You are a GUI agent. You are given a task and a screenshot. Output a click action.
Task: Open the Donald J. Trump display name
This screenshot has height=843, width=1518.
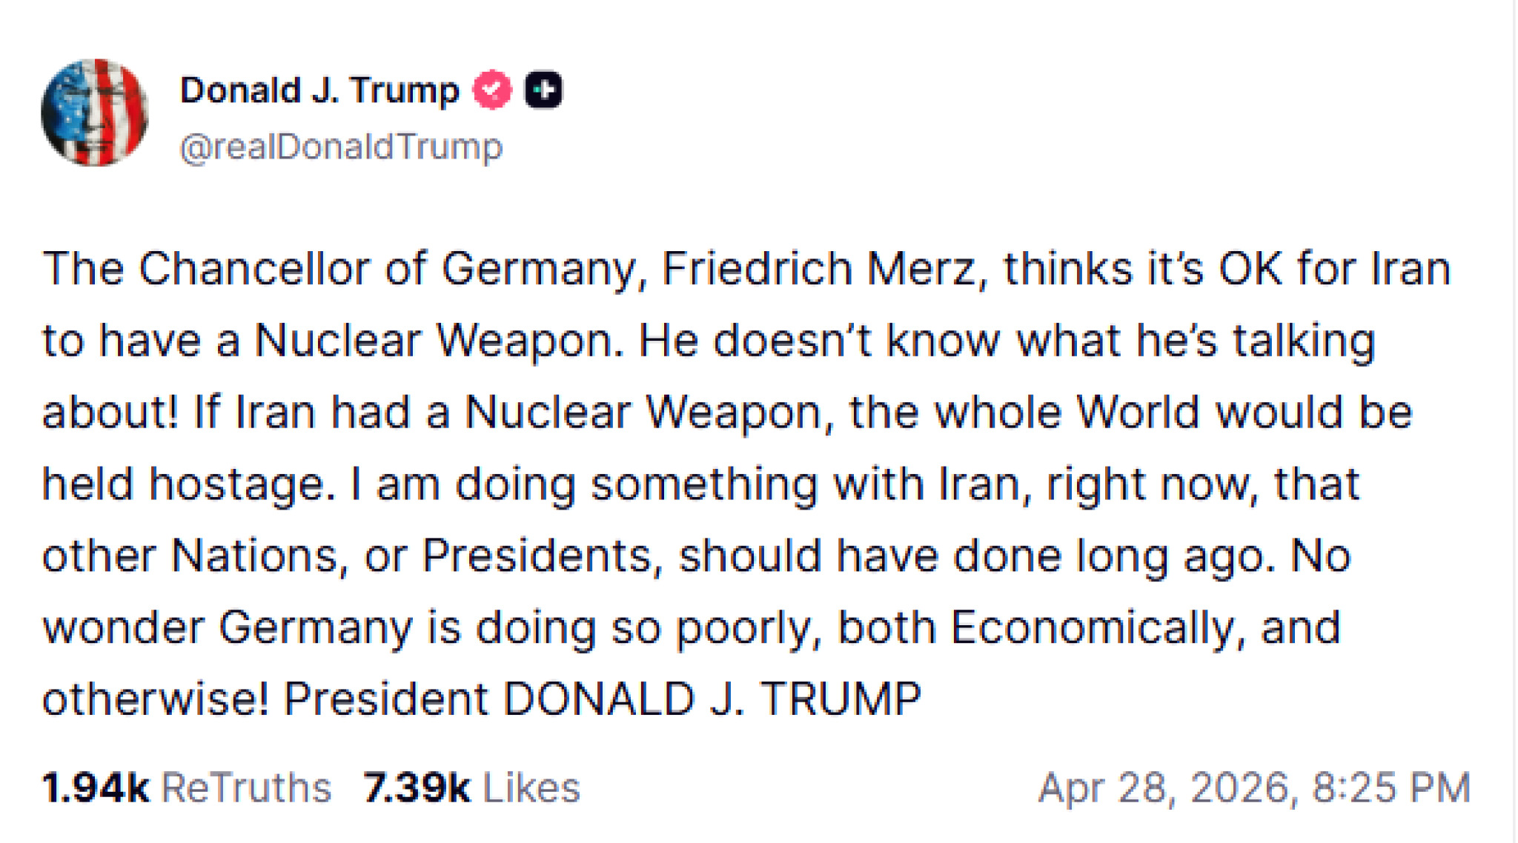click(319, 90)
